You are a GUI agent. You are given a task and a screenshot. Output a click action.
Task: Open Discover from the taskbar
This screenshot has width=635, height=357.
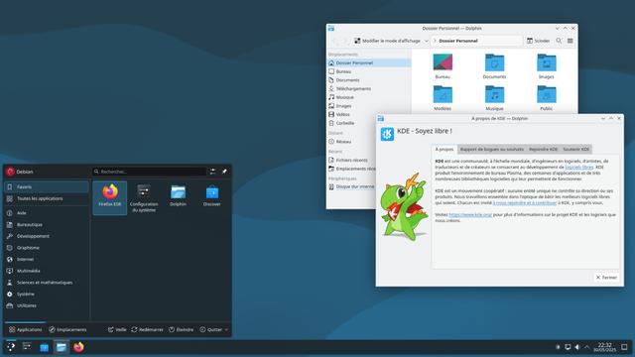click(x=44, y=347)
